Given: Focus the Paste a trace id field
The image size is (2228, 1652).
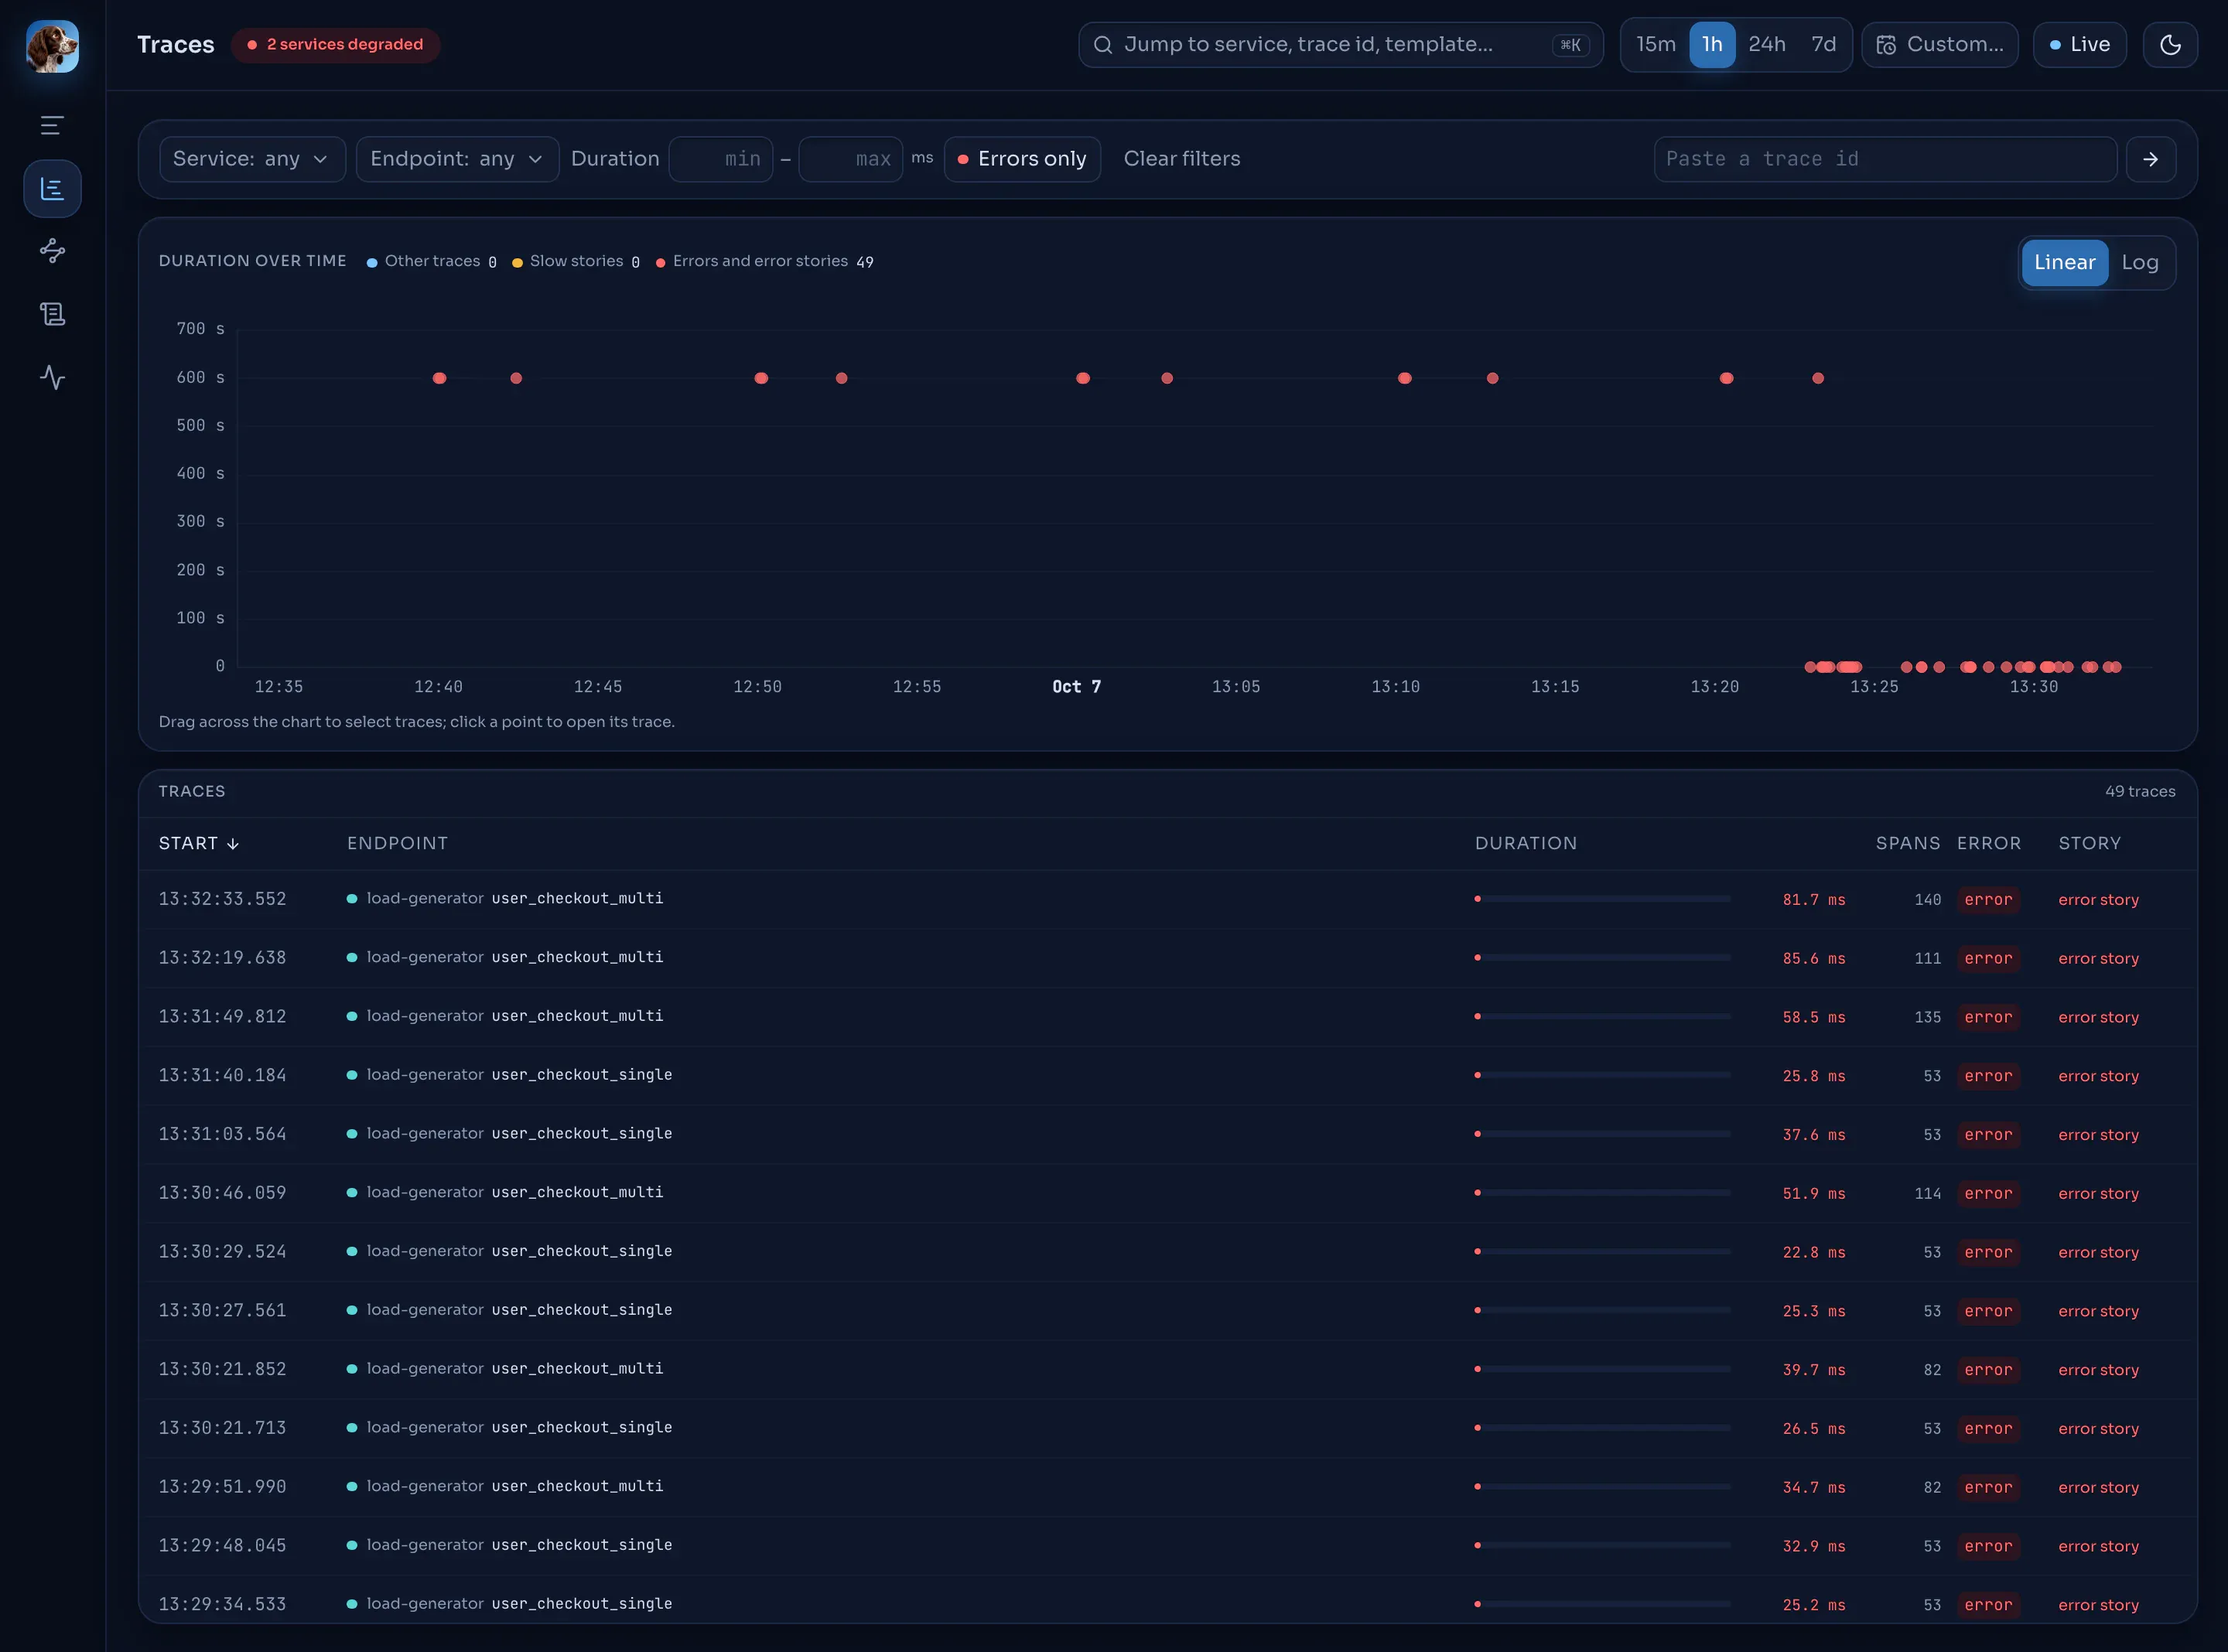Looking at the screenshot, I should click(1885, 159).
